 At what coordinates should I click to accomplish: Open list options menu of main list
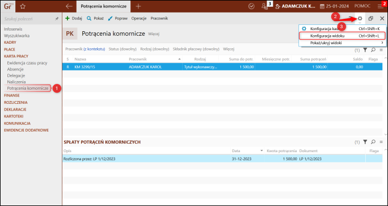coord(381,50)
